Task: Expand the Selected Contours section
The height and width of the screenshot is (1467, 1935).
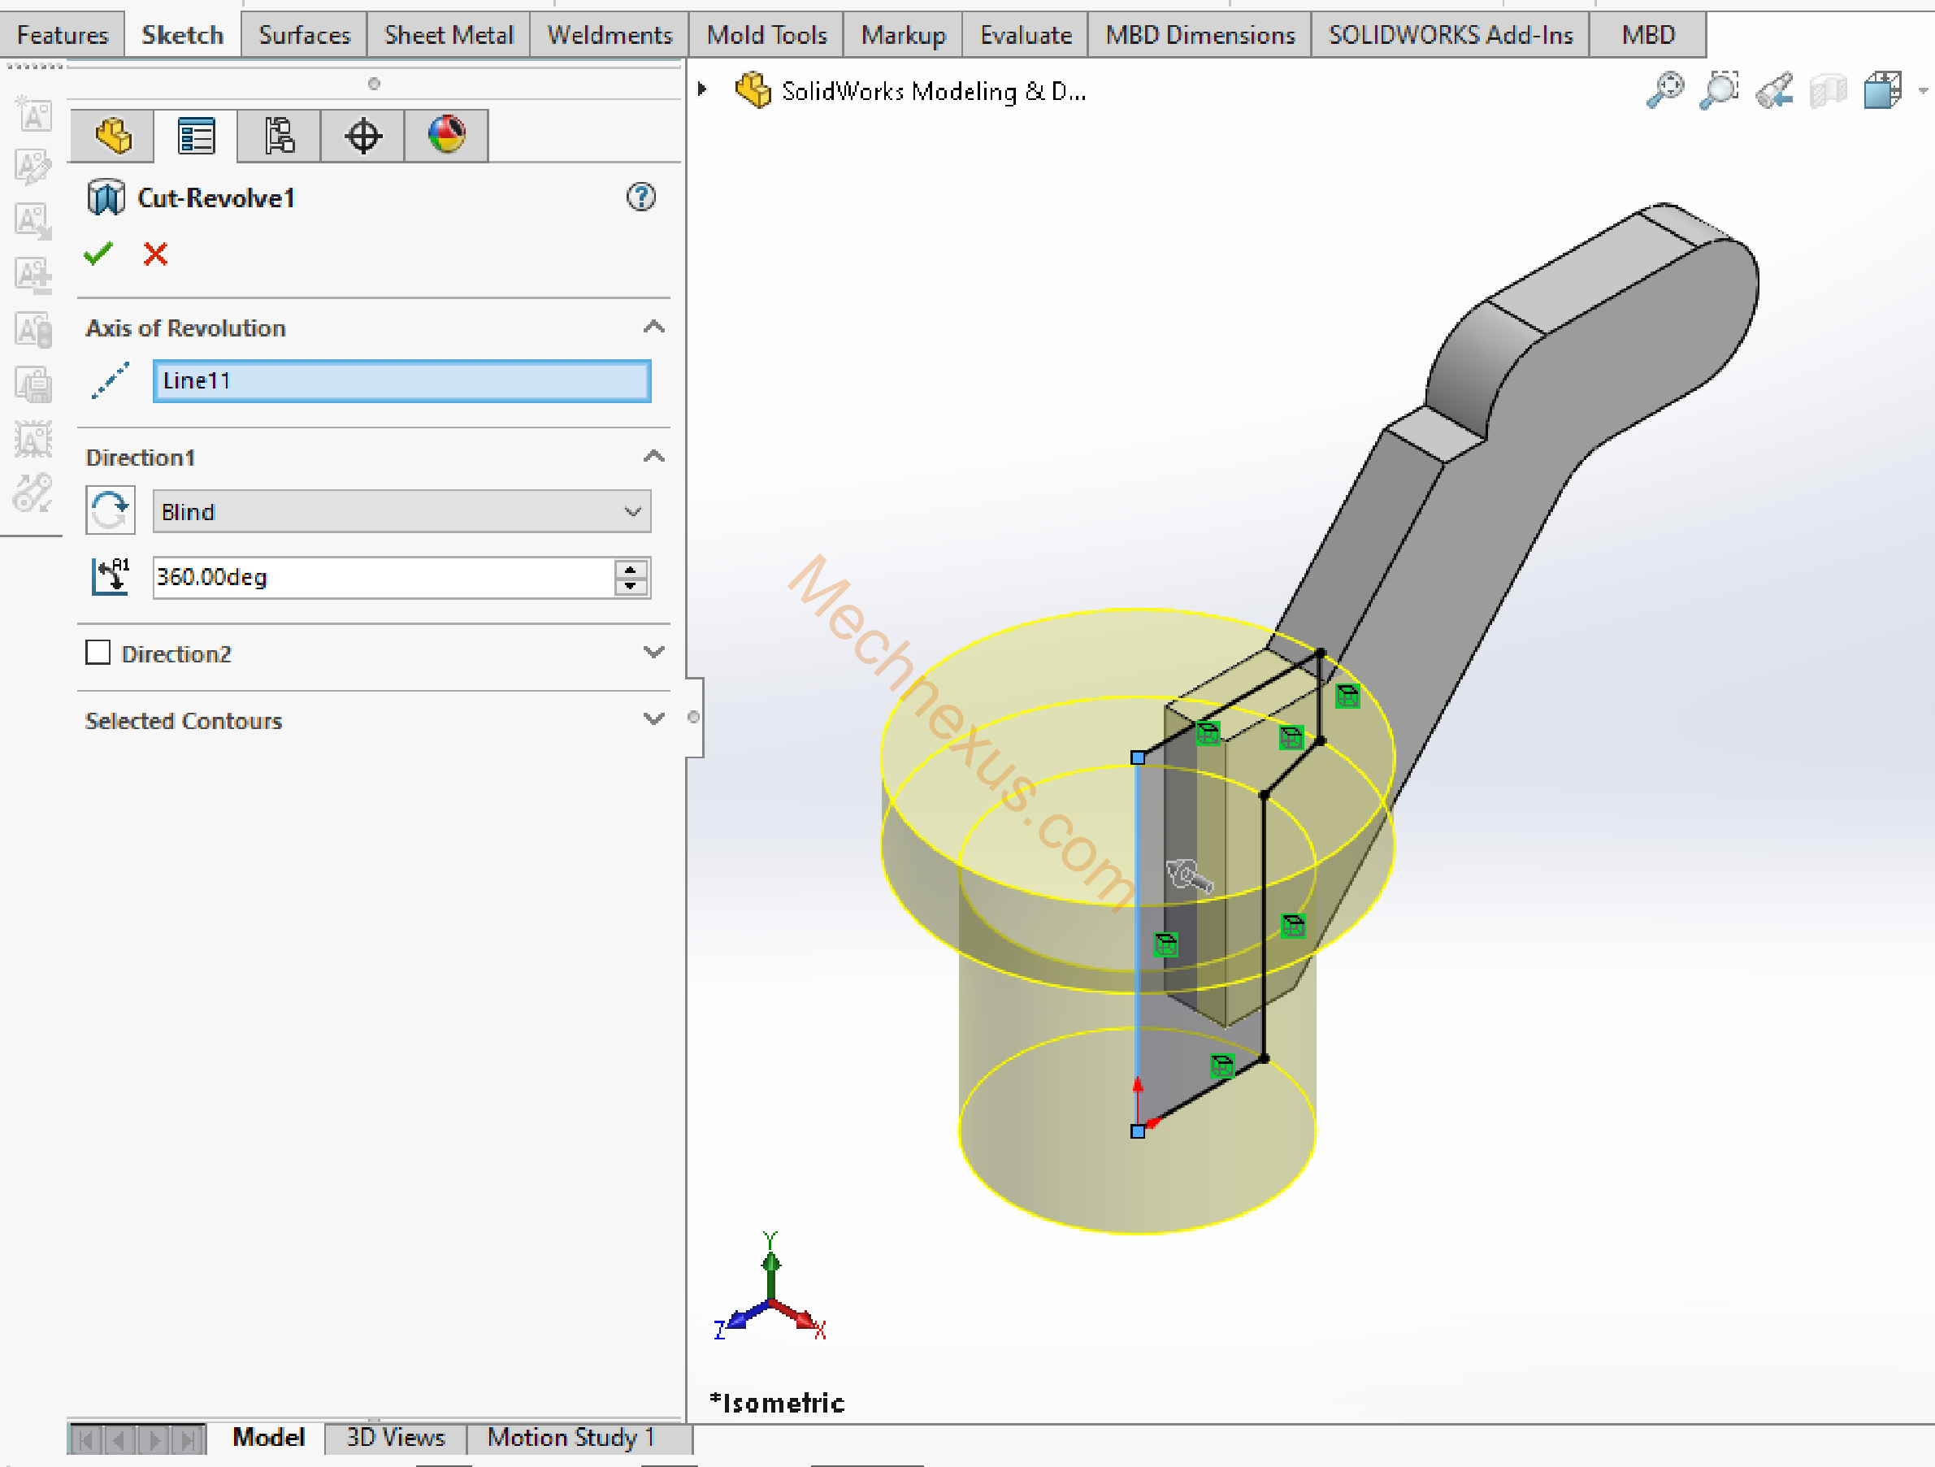Action: (653, 720)
